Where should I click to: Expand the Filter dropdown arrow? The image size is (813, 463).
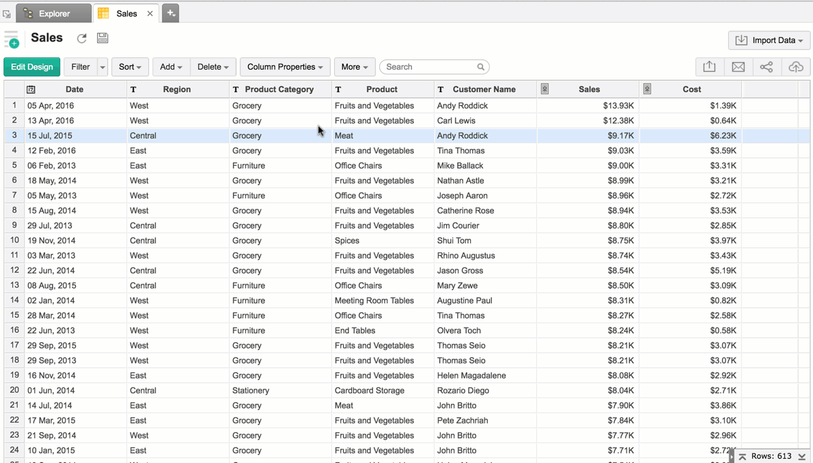pyautogui.click(x=102, y=67)
